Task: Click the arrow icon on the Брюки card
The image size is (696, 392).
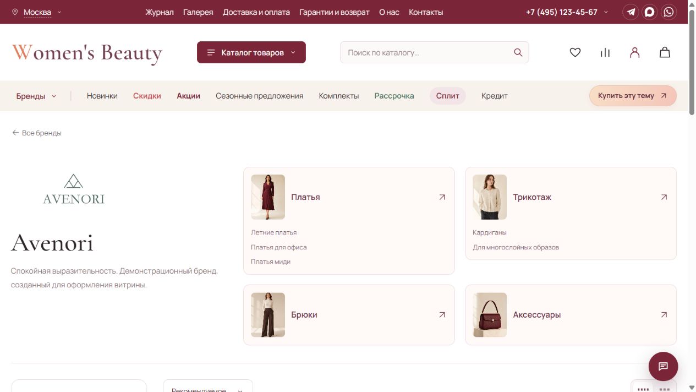Action: (442, 315)
